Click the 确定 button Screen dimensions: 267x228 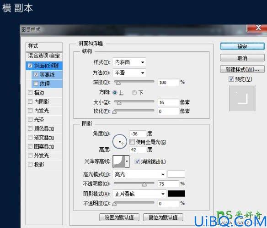coord(242,46)
